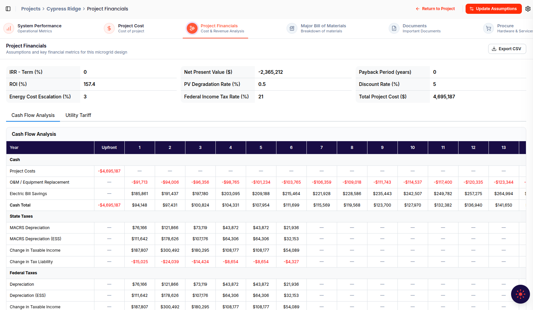This screenshot has width=533, height=310.
Task: Click Project Cost dollar icon
Action: click(x=109, y=28)
